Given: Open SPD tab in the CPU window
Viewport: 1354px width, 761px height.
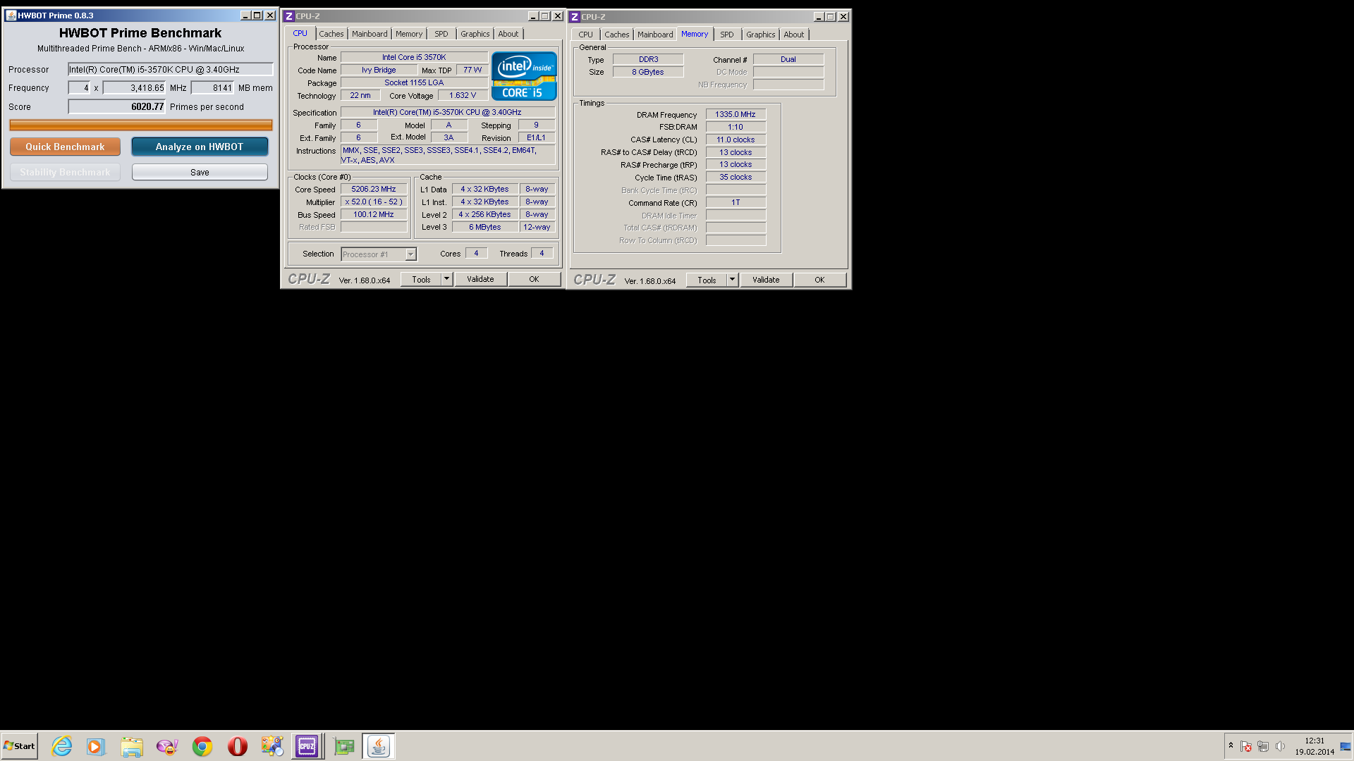Looking at the screenshot, I should point(441,34).
